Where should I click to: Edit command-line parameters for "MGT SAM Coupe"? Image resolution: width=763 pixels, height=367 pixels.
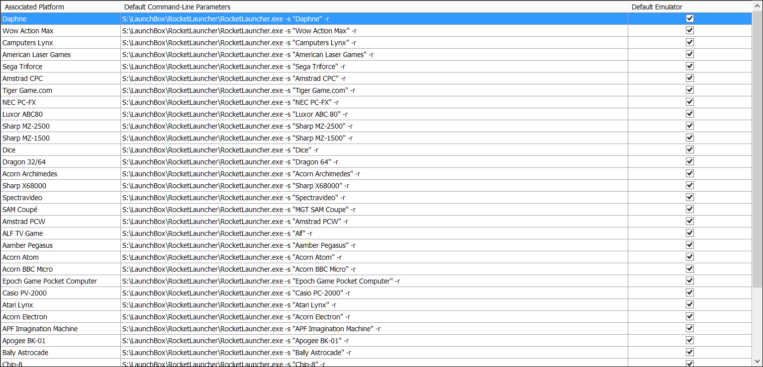[x=374, y=210]
